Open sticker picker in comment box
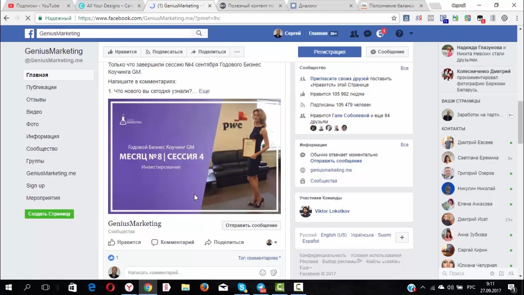524x295 pixels. [274, 272]
